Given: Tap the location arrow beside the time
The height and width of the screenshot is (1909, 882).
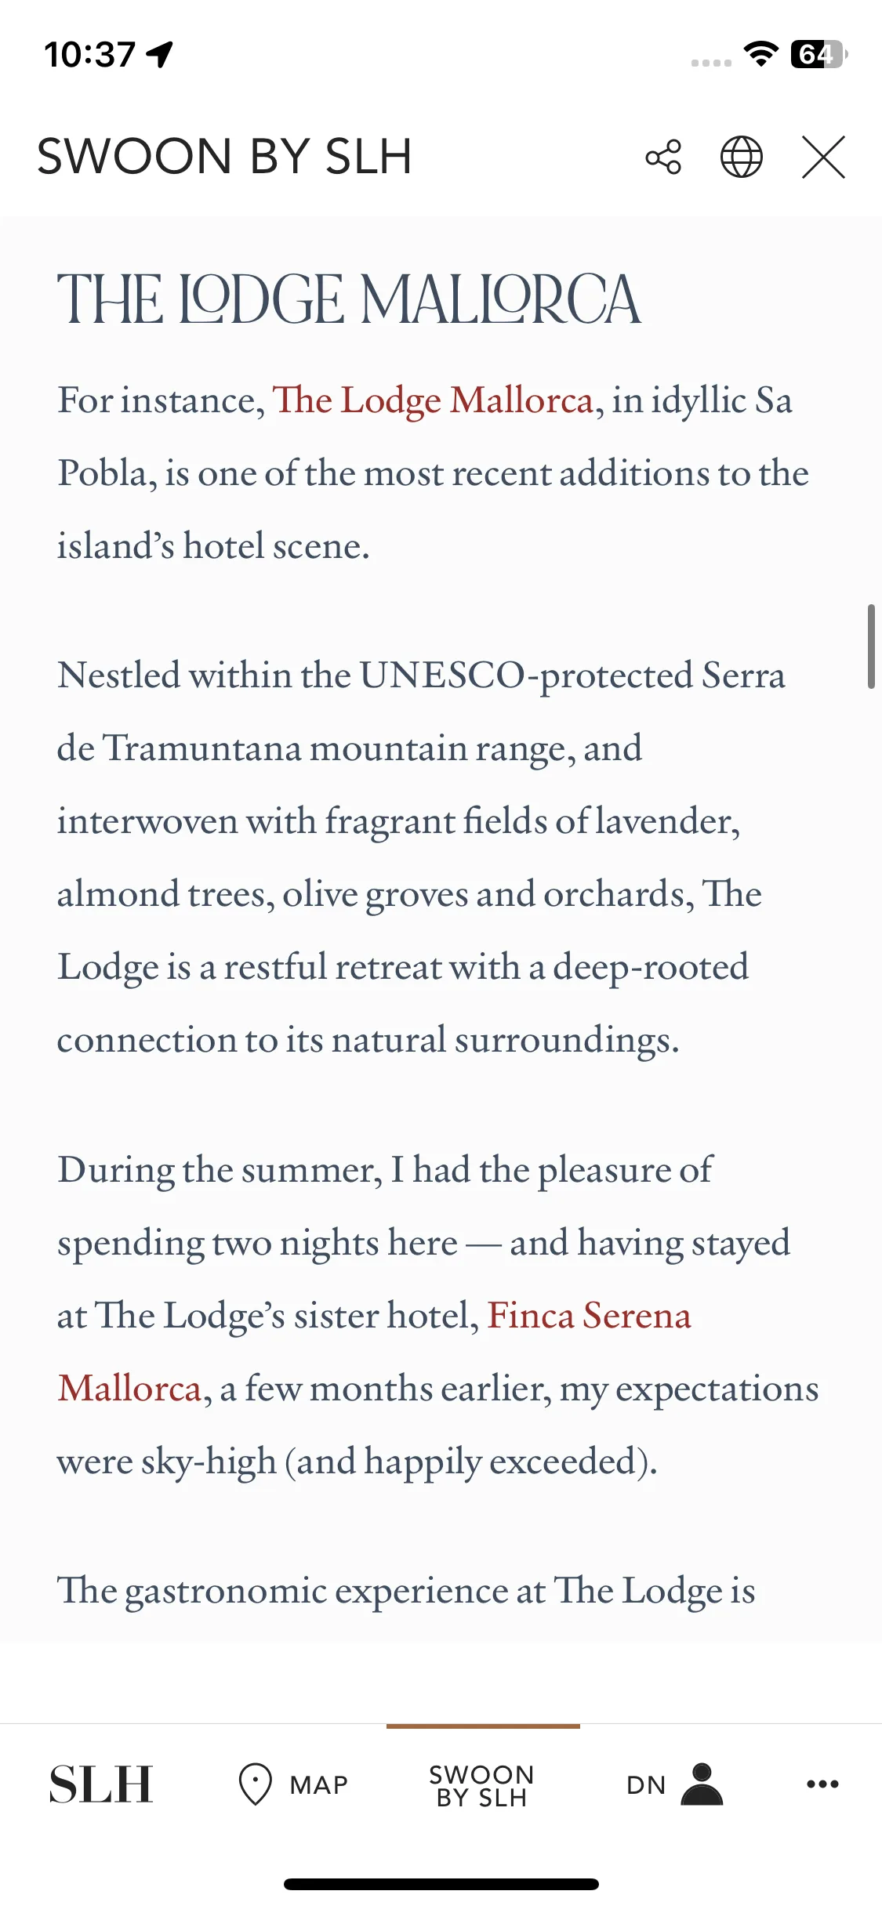Looking at the screenshot, I should pyautogui.click(x=160, y=55).
